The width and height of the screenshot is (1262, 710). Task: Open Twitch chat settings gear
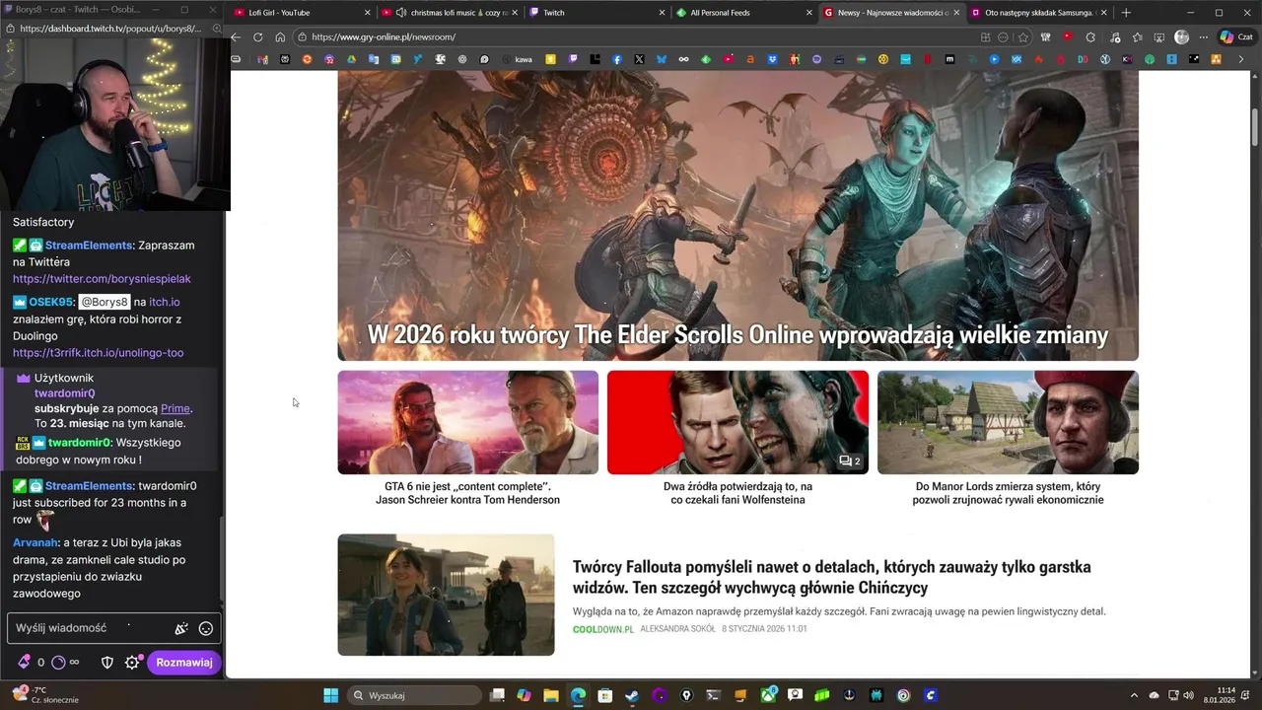coord(133,663)
